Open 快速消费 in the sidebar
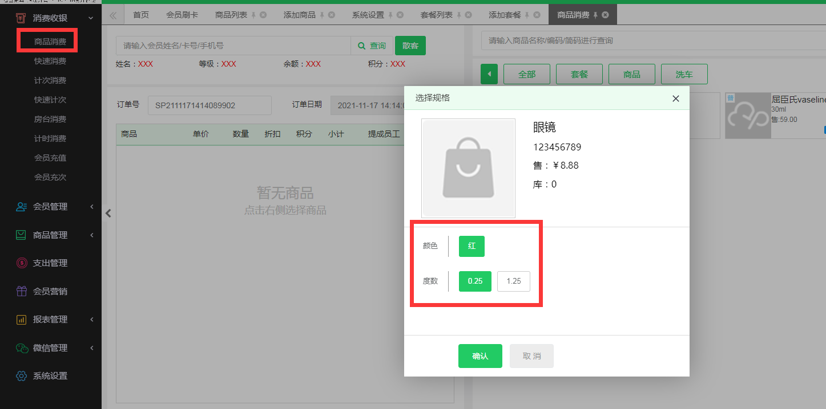 [x=50, y=61]
